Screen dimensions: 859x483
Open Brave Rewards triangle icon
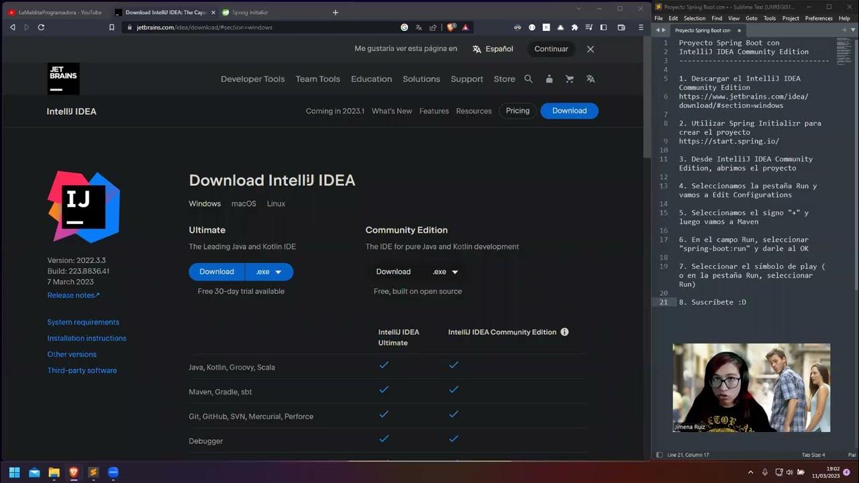[465, 28]
